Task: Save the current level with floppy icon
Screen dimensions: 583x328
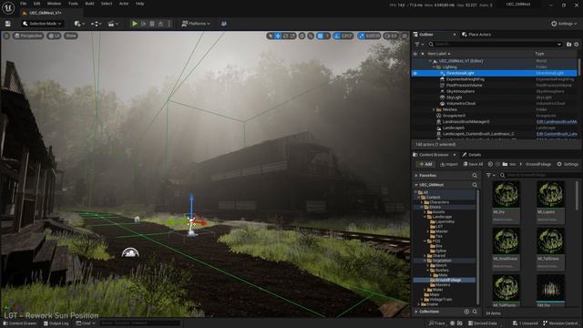Action: coord(8,24)
